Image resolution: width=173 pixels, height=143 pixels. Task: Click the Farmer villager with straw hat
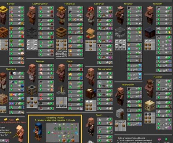tap(3, 15)
